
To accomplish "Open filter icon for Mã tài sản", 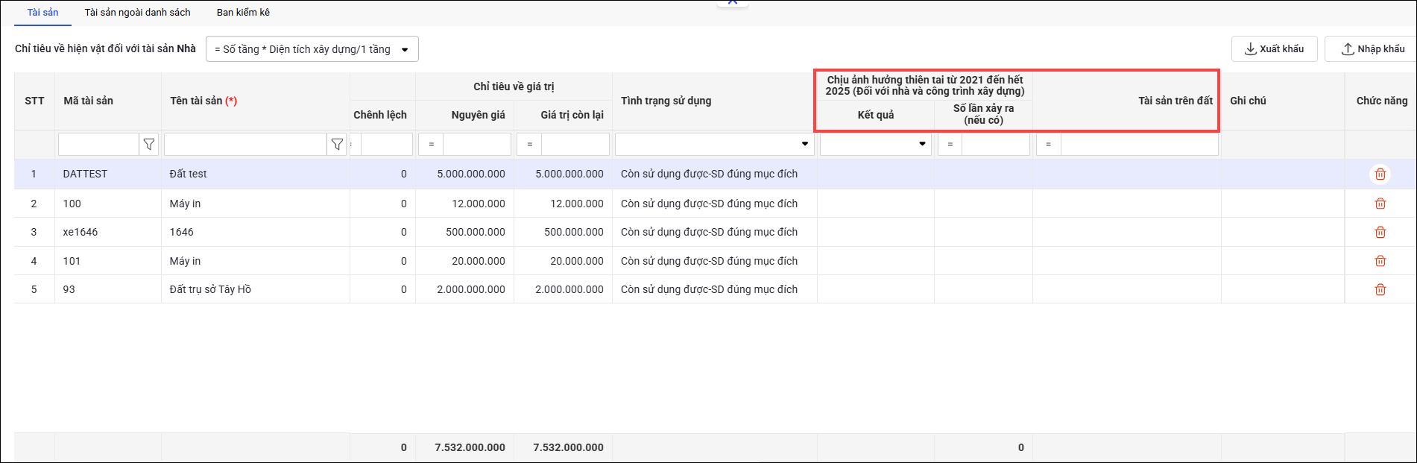I will (149, 144).
